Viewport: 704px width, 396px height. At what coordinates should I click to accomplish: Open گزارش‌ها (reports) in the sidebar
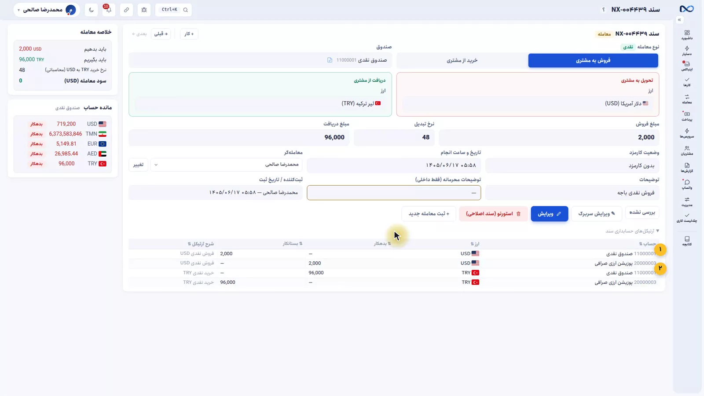[687, 168]
